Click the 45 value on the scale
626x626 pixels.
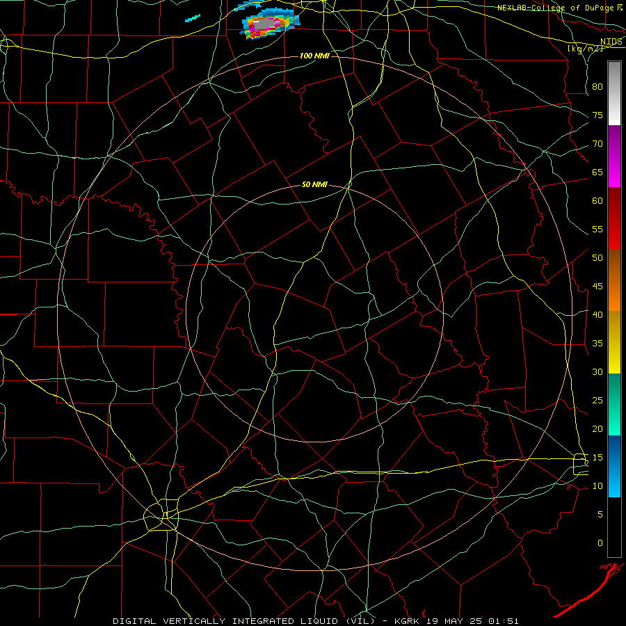coord(597,287)
